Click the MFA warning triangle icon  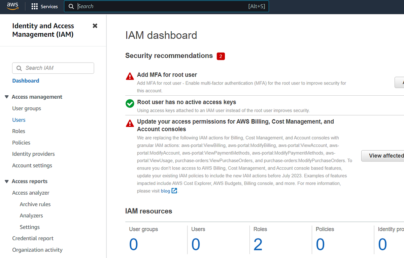[x=130, y=76]
